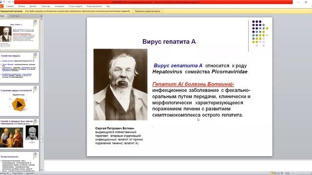
Task: Minimize the PowerPoint window
Action: point(298,2)
